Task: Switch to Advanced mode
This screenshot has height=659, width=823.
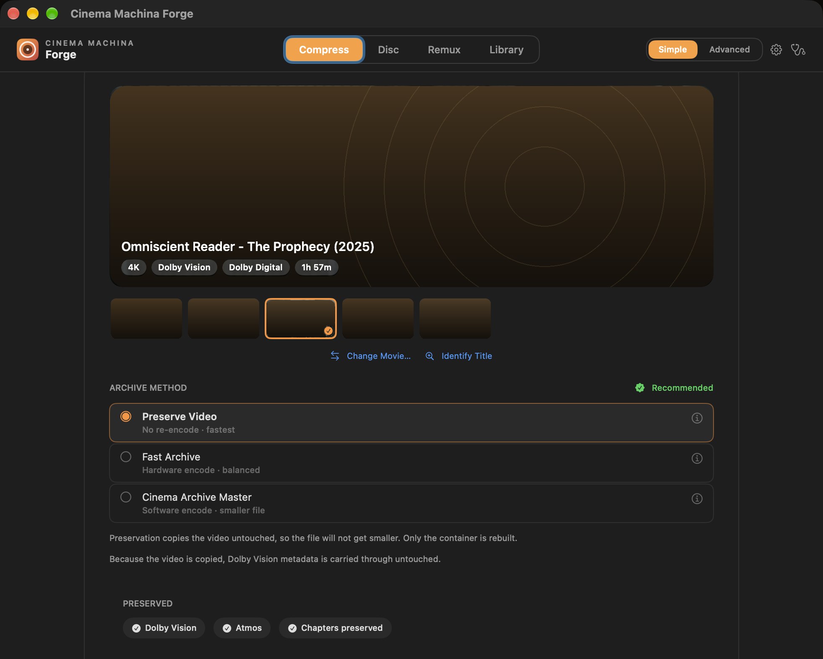Action: [729, 50]
